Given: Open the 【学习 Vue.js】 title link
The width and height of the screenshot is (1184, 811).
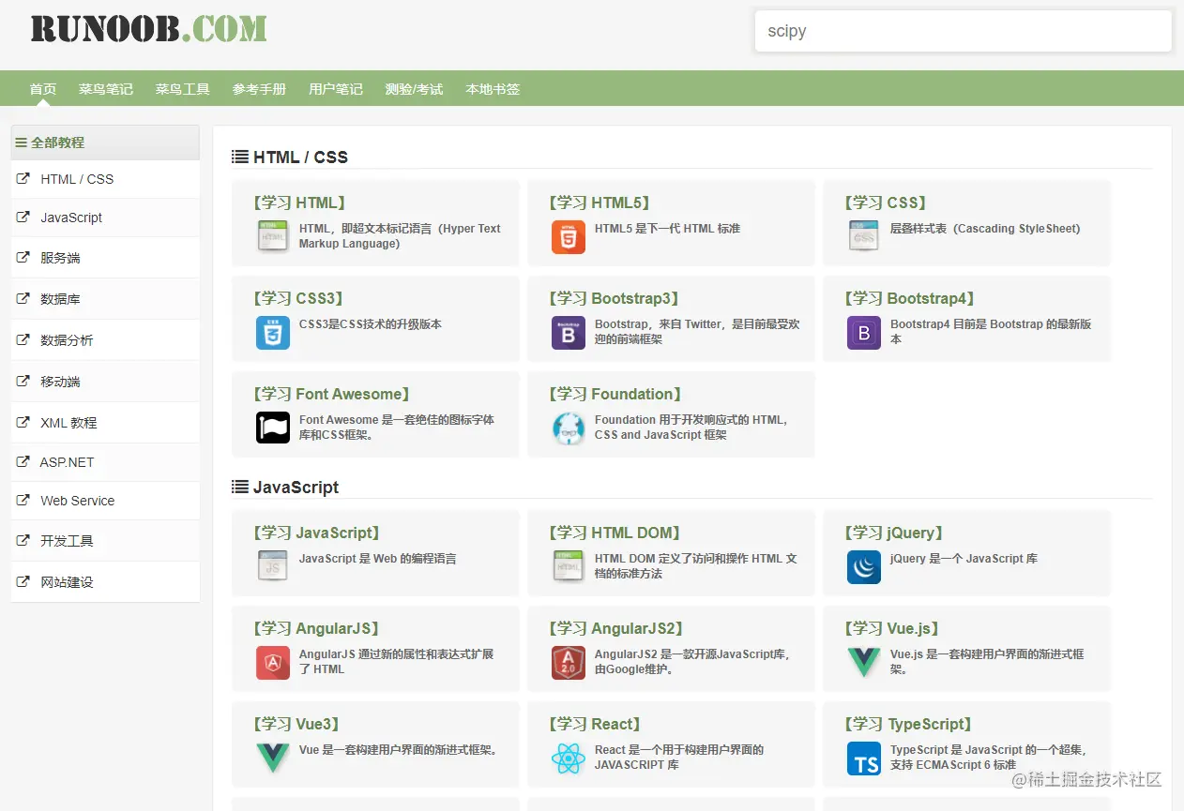Looking at the screenshot, I should (x=891, y=628).
